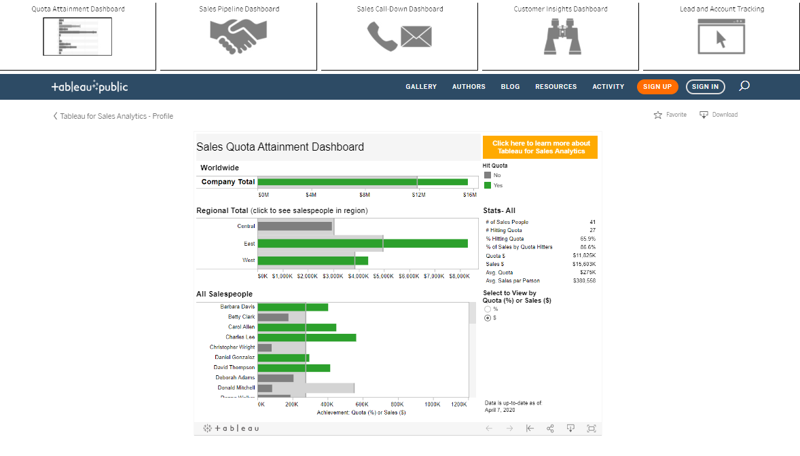Click the Favorite link text
The image size is (800, 456).
point(676,115)
